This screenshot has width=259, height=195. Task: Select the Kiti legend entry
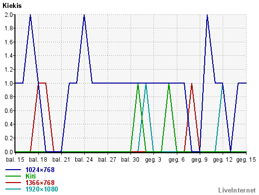(30, 176)
